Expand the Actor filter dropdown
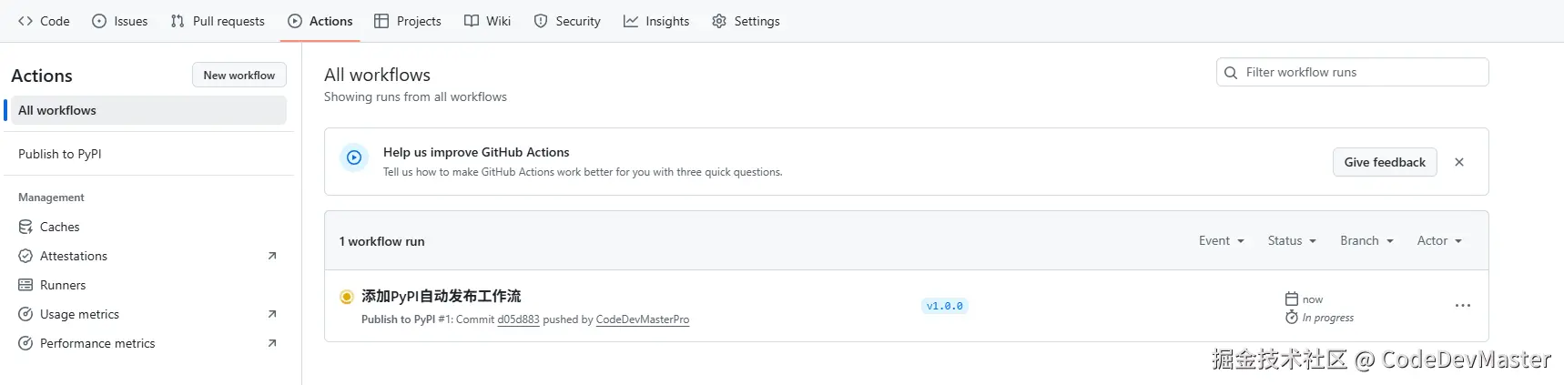1564x385 pixels. (1439, 240)
